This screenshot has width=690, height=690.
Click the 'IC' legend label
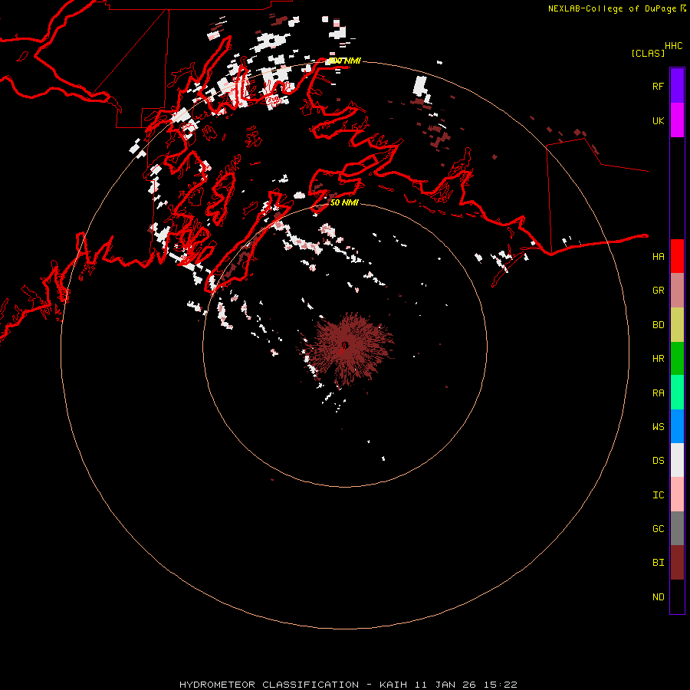[x=658, y=495]
